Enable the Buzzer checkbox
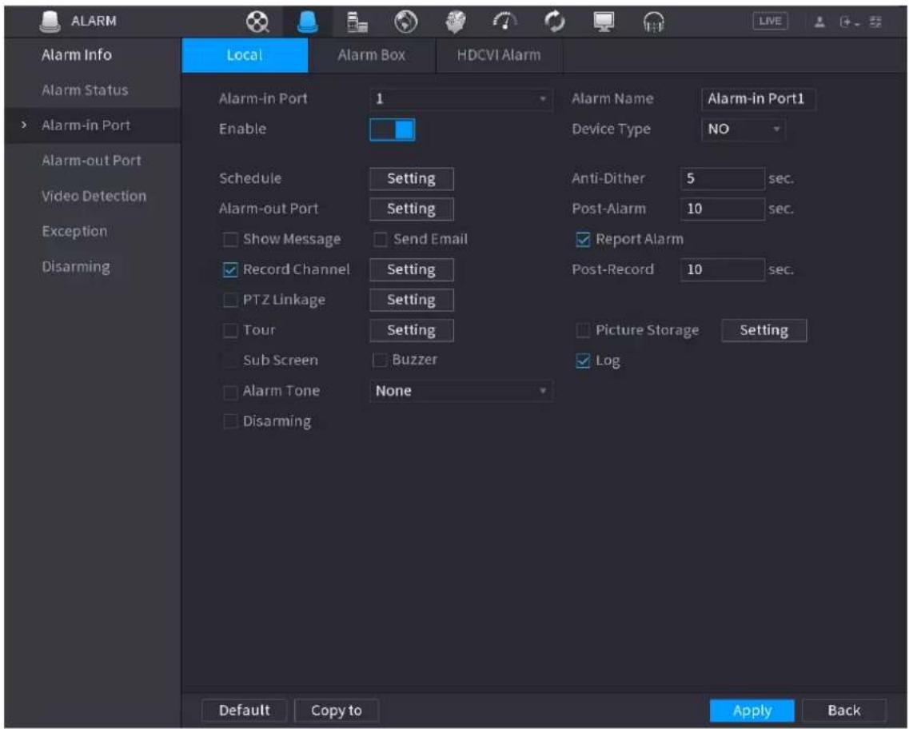 [380, 361]
